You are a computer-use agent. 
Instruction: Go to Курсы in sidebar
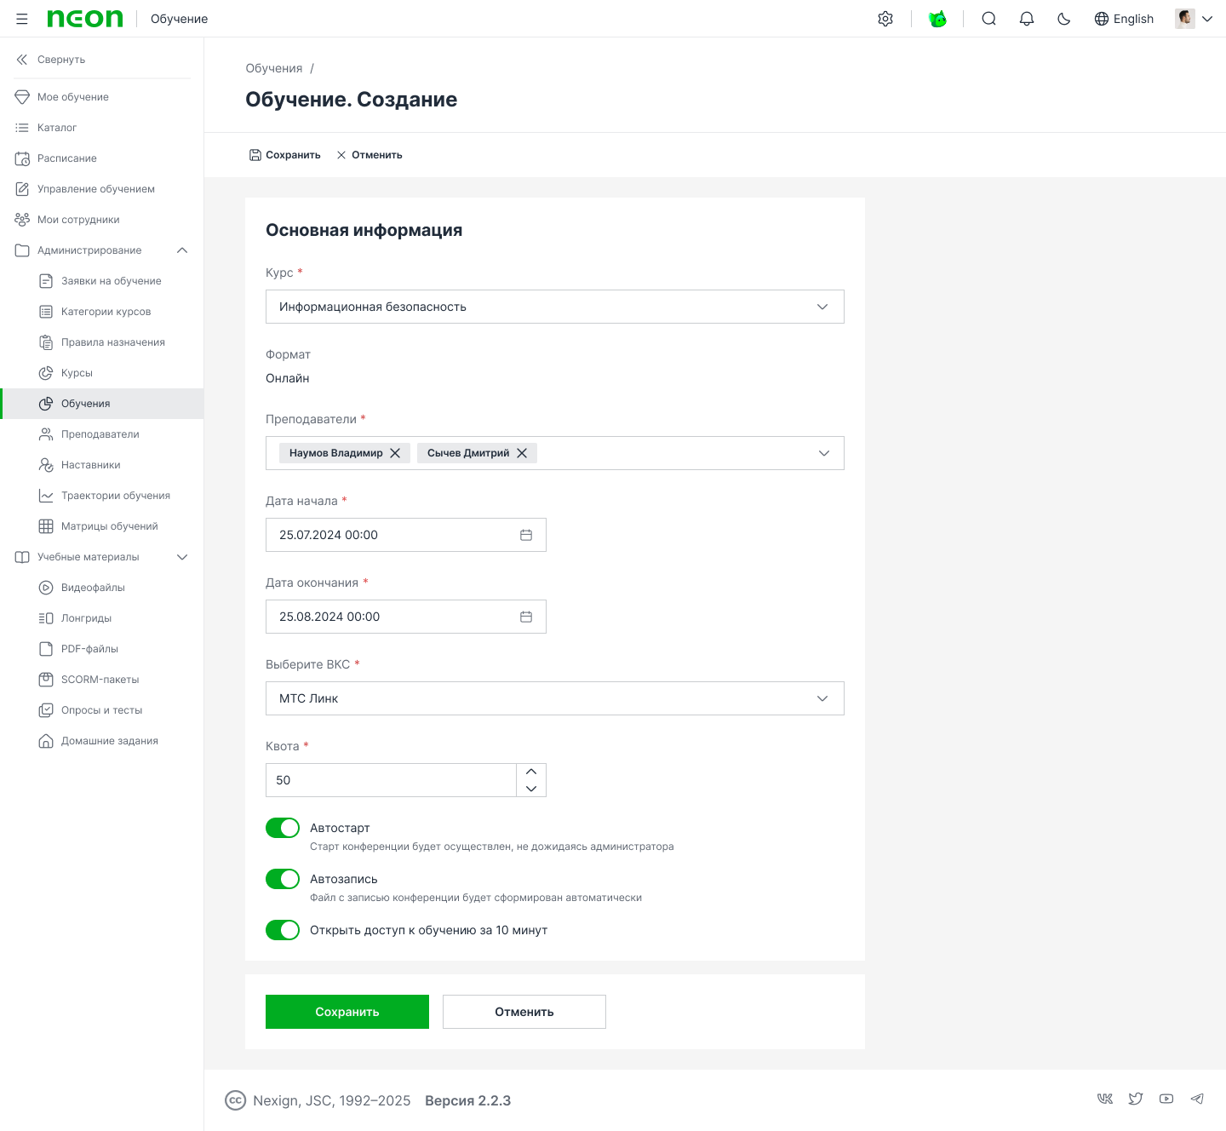click(77, 373)
